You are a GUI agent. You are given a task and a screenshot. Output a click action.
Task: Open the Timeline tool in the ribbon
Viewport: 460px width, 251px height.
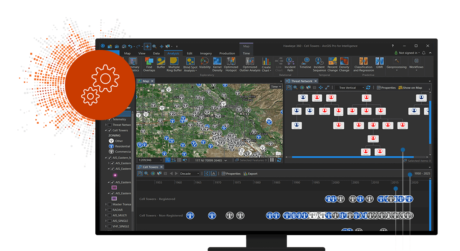(305, 63)
